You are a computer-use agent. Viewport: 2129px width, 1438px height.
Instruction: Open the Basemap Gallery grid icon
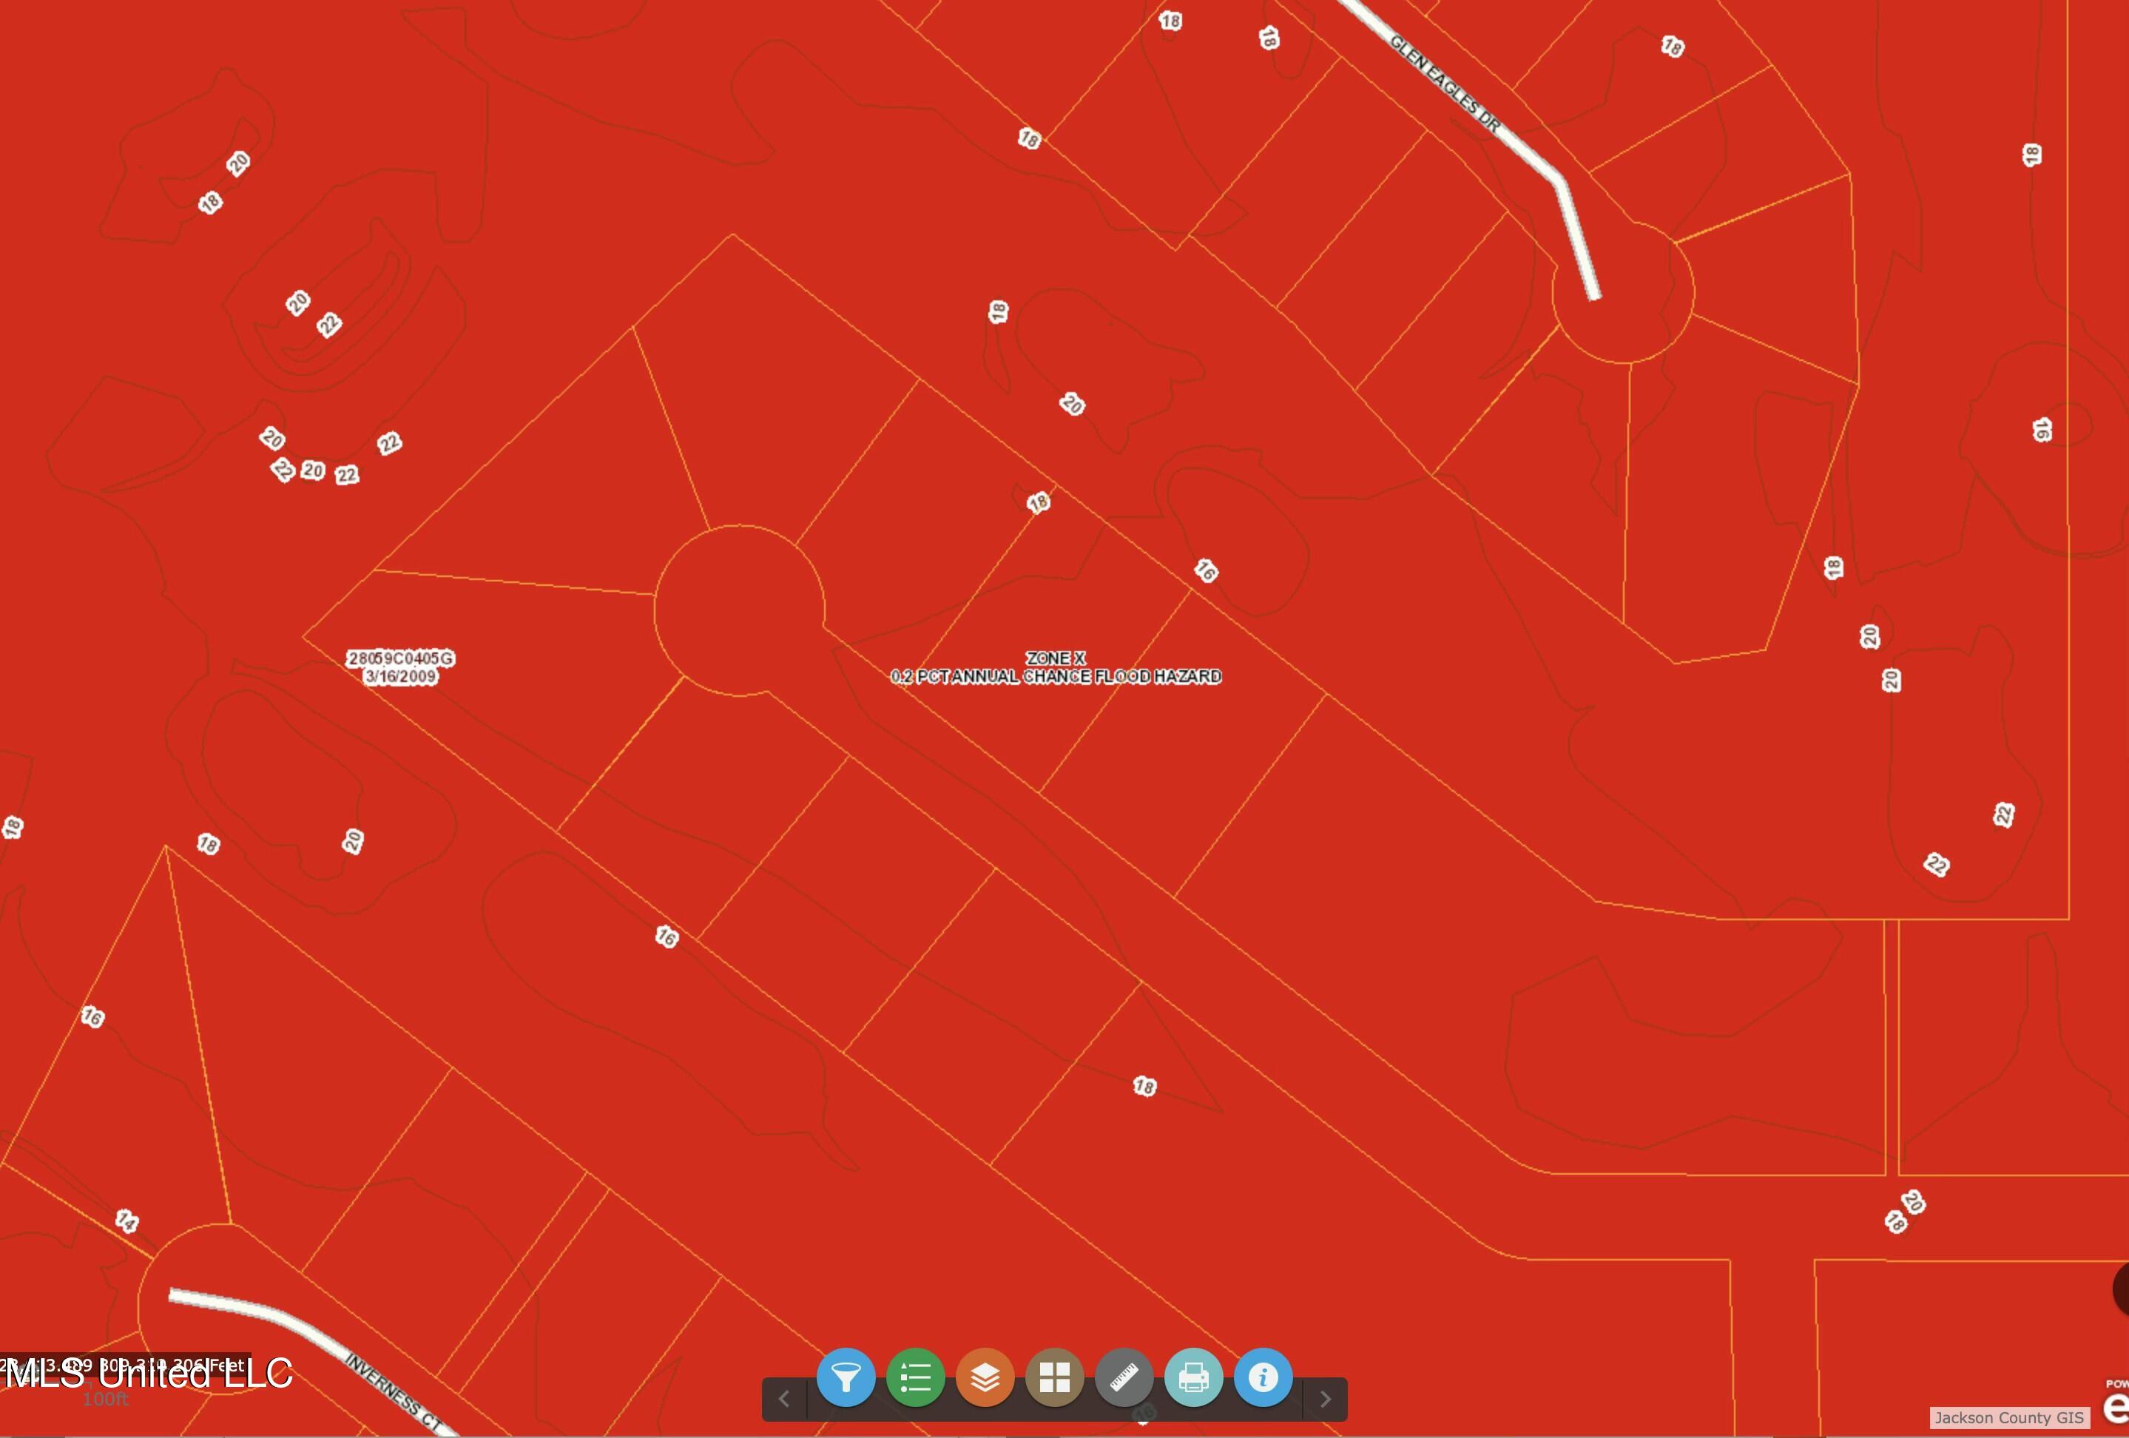tap(1054, 1377)
